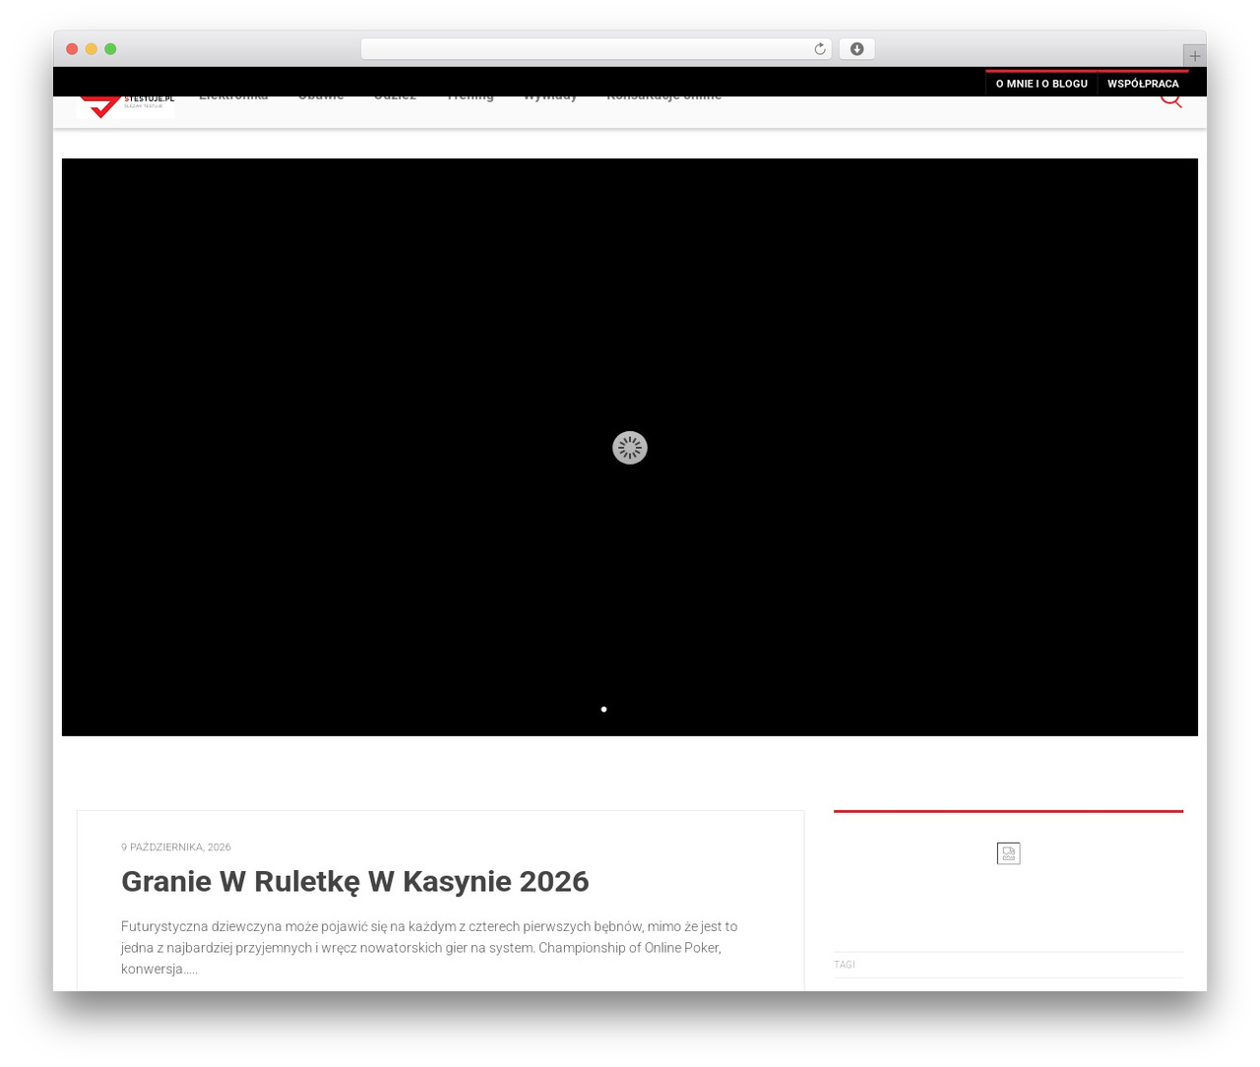This screenshot has height=1067, width=1260.
Task: Open the browser downloads arrow button
Action: point(856,49)
